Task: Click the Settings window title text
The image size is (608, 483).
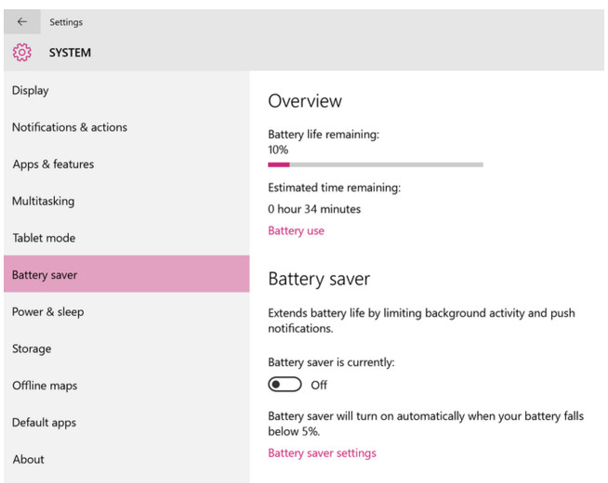Action: tap(66, 22)
